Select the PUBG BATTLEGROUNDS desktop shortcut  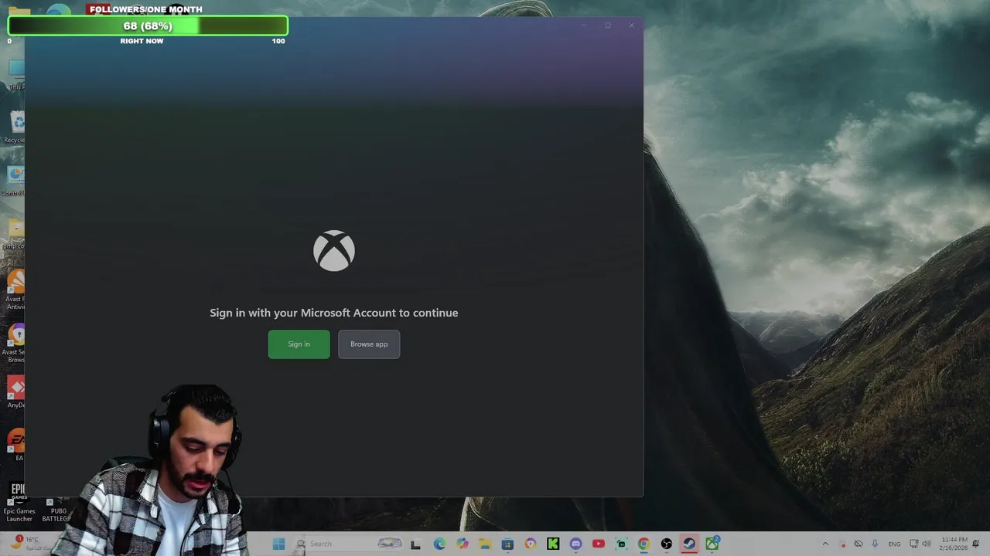(x=57, y=510)
